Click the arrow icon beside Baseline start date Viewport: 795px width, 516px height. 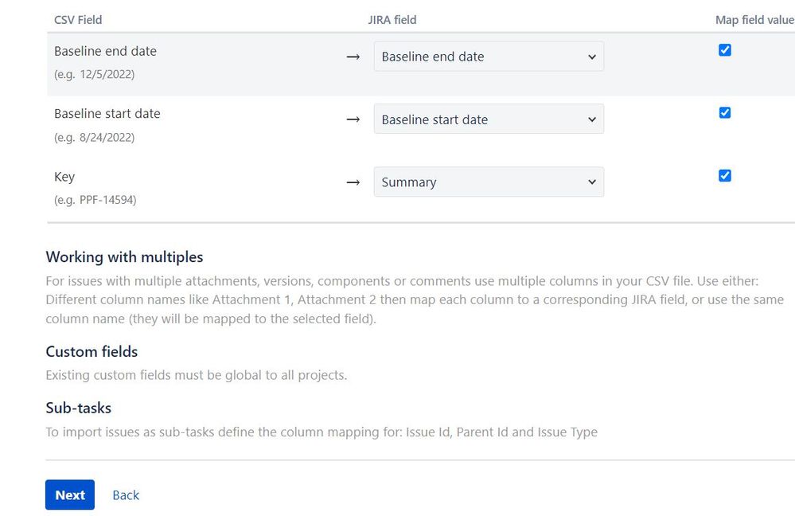coord(353,119)
